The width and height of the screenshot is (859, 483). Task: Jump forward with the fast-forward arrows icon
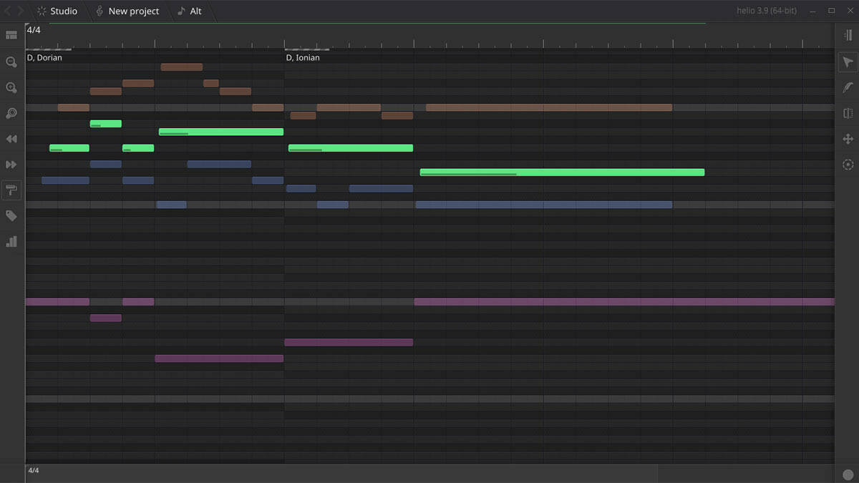[x=11, y=165]
